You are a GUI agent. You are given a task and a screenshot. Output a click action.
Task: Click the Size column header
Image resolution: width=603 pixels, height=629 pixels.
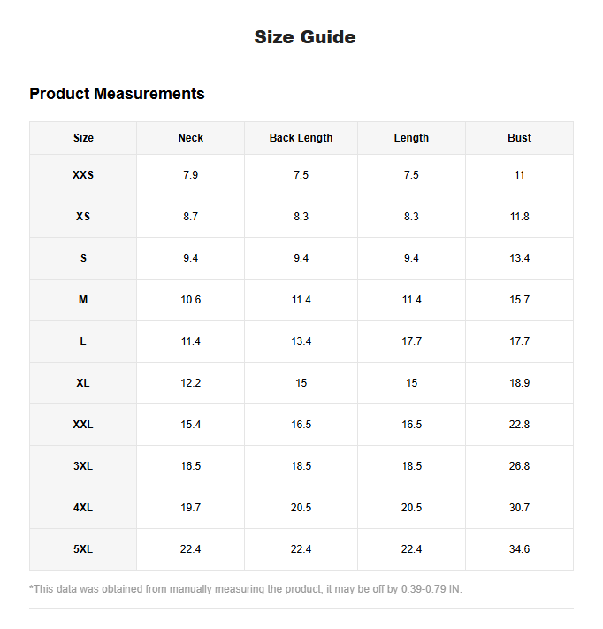click(x=83, y=138)
